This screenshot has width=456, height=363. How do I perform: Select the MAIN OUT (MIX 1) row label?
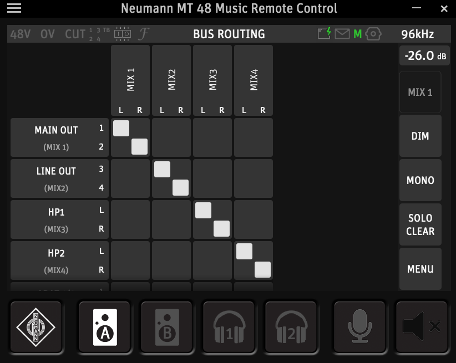pyautogui.click(x=59, y=137)
